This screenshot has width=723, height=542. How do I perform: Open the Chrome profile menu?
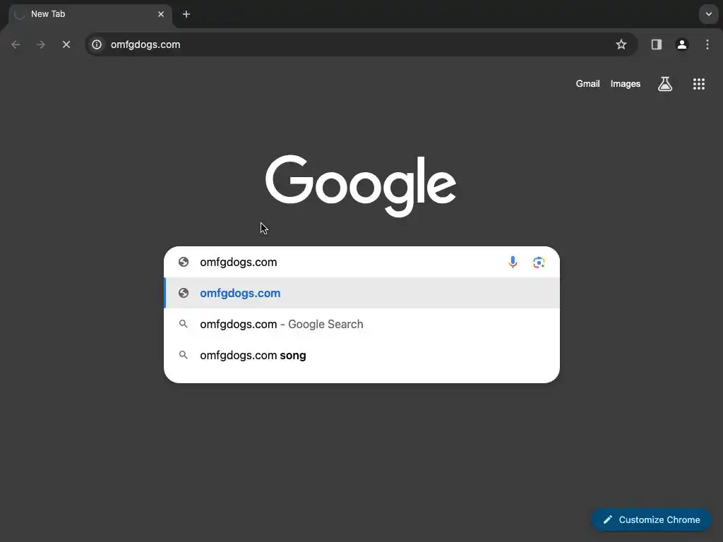(682, 44)
